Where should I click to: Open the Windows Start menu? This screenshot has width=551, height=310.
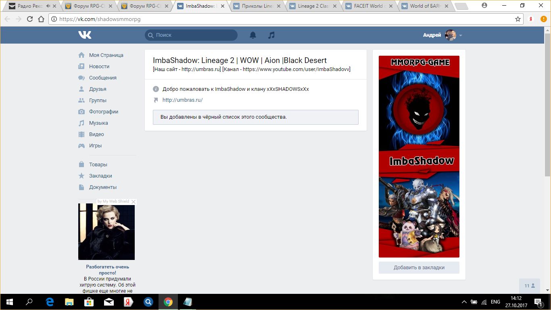(10, 302)
